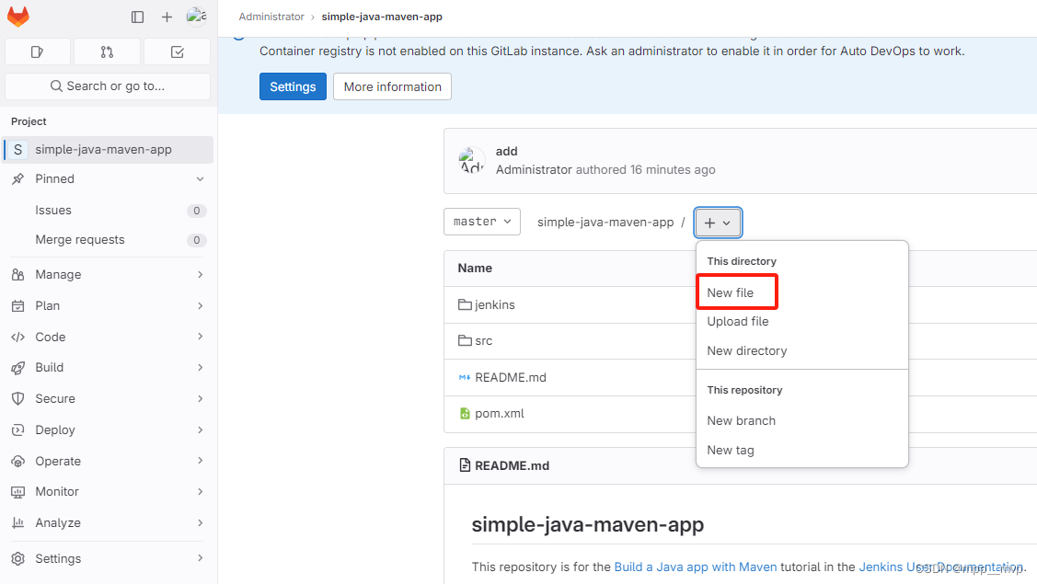Click the document icon in README header
Screen dimensions: 1037x584
465,465
